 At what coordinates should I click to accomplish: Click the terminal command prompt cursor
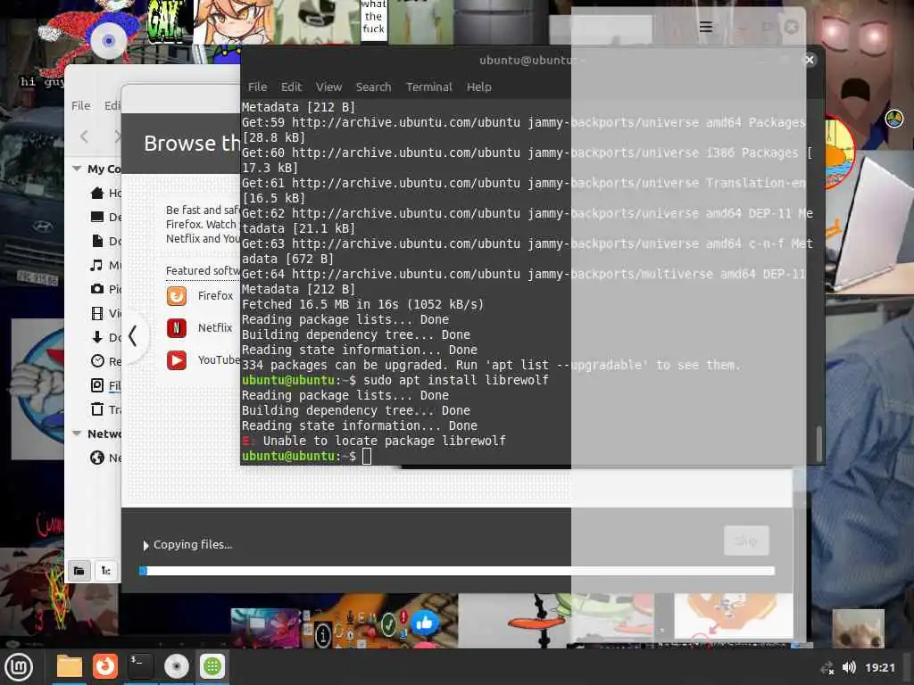click(x=367, y=456)
